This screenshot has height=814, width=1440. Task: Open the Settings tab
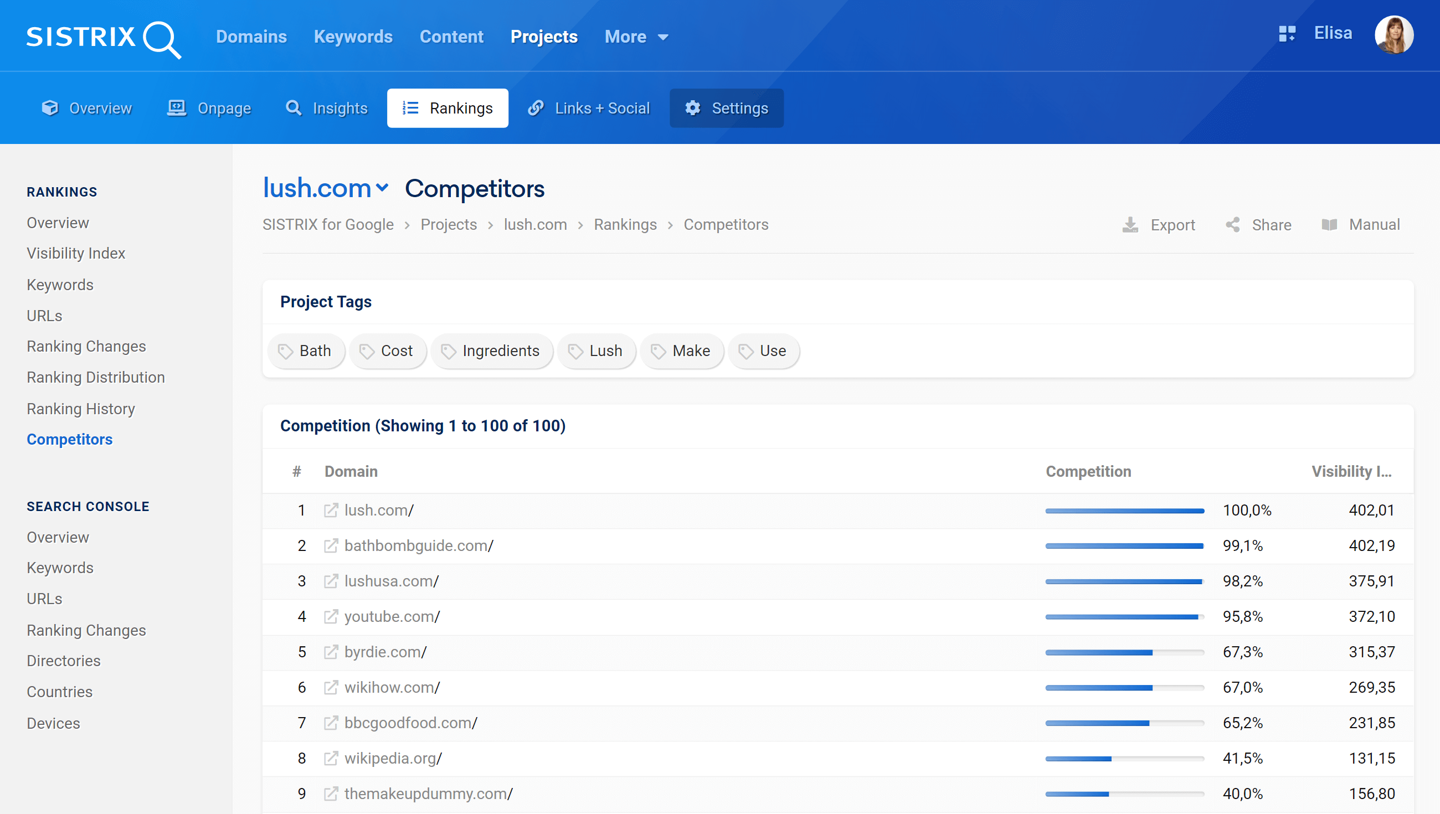(727, 108)
